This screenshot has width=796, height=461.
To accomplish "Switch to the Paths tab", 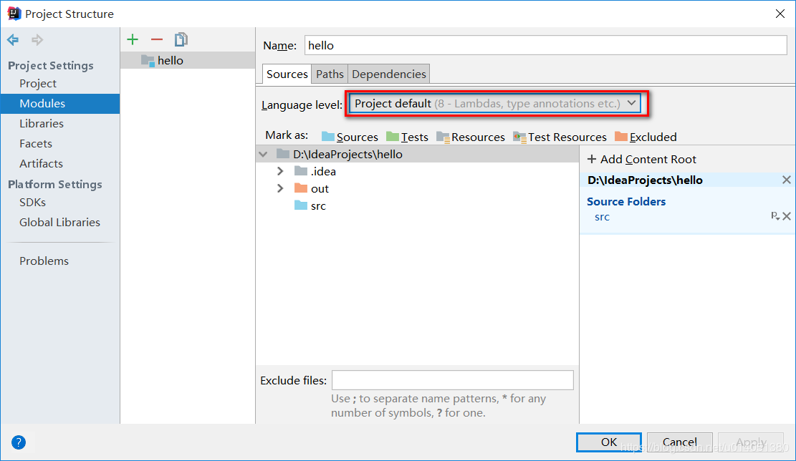I will coord(330,74).
